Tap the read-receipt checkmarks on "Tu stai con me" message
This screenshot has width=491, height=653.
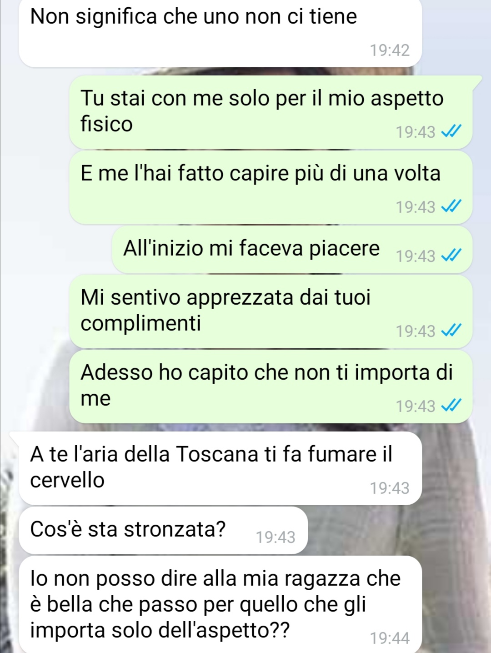pos(451,131)
